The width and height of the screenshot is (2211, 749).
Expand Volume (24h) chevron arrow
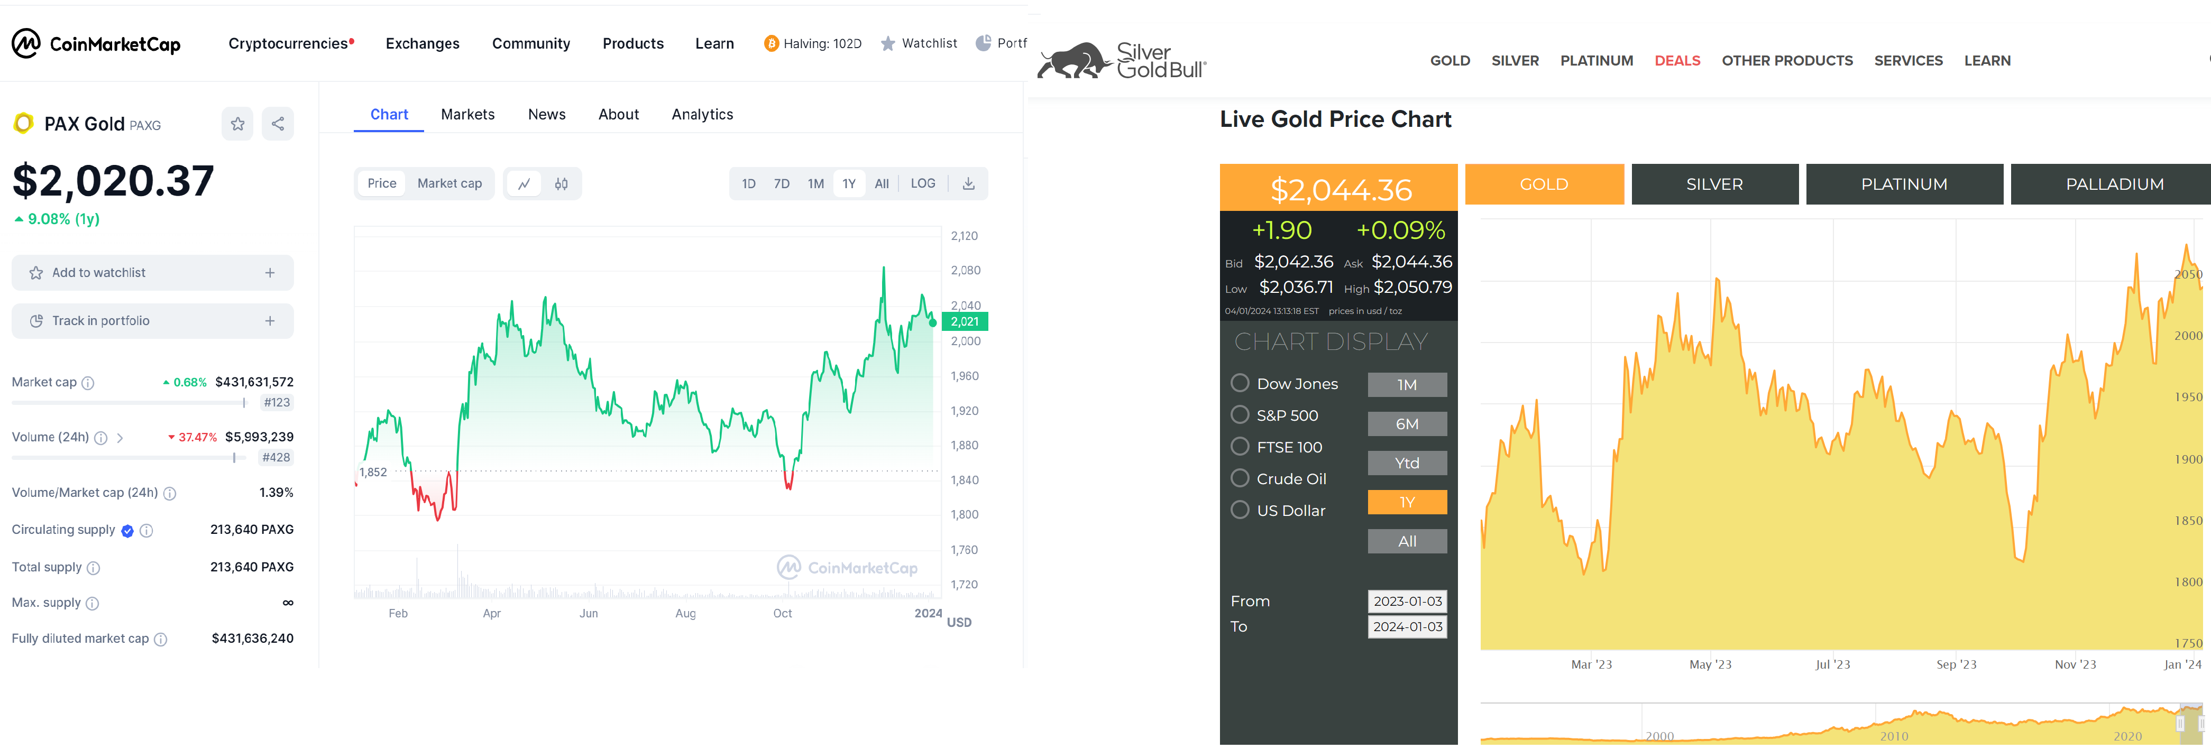pos(120,438)
